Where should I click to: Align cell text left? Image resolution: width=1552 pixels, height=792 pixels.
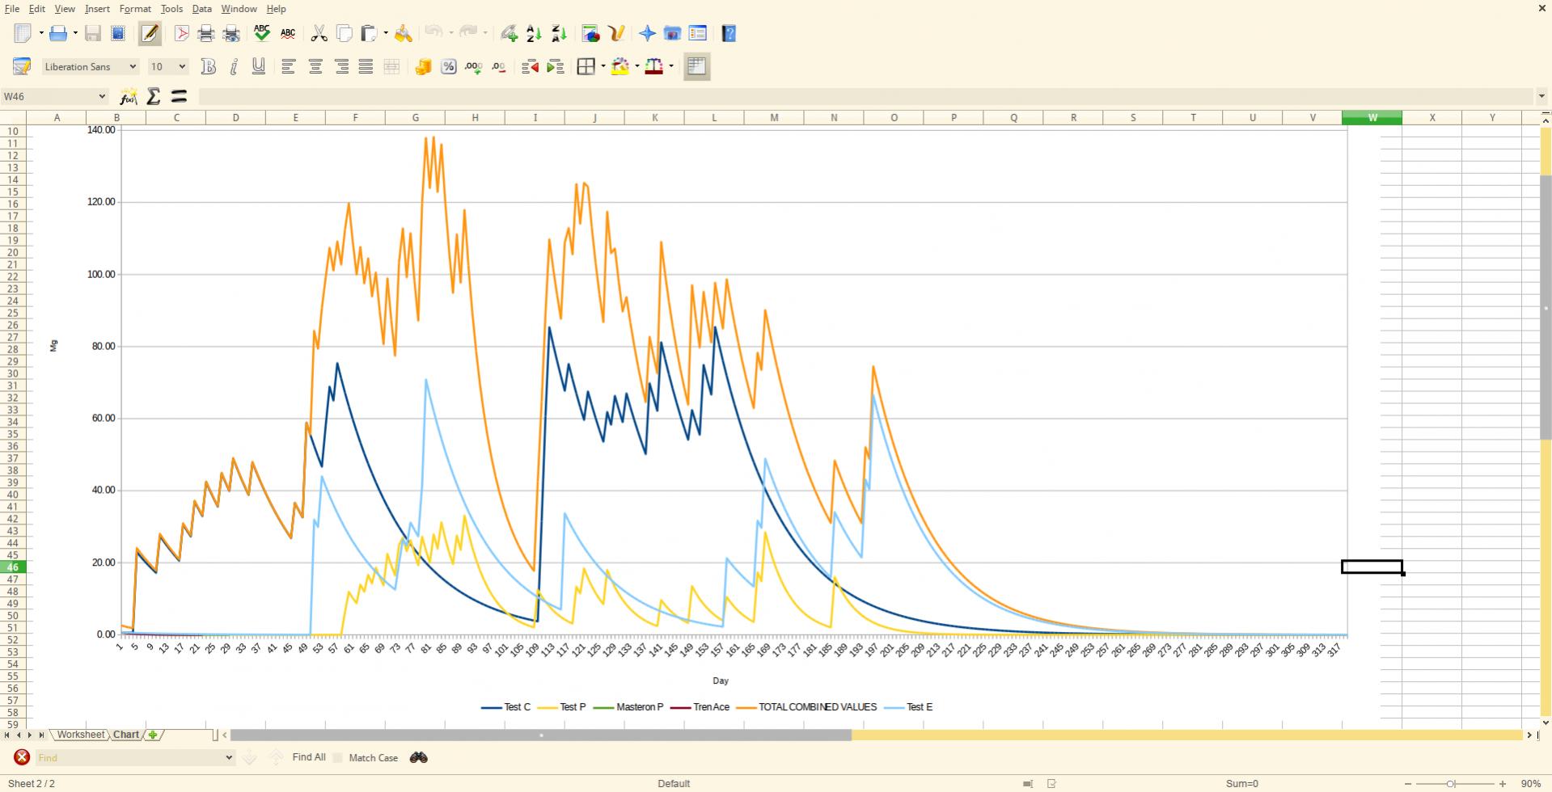288,66
